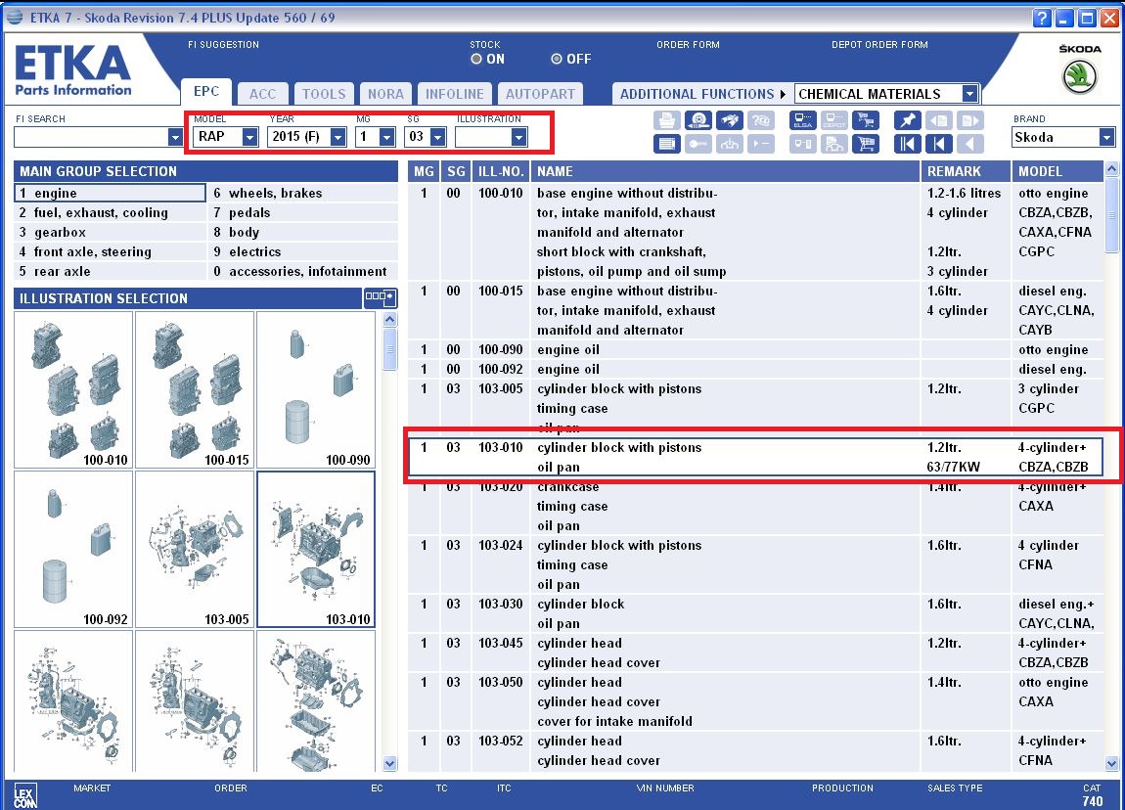Select main group 2 fuel, exhaust, cooling
1125x810 pixels.
[x=110, y=212]
